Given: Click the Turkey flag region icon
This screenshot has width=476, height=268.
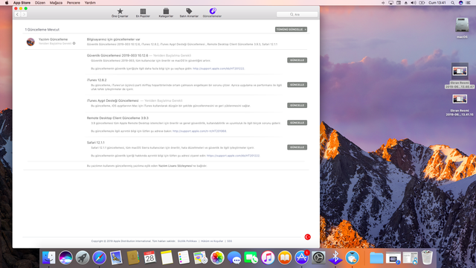Looking at the screenshot, I should 307,237.
